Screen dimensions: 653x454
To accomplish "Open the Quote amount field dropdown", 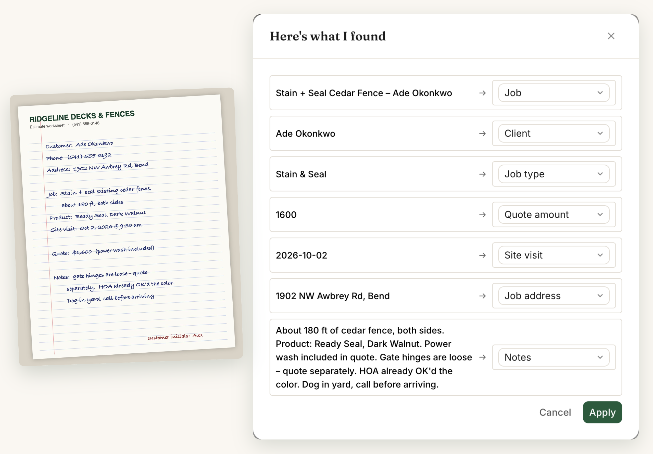I will click(x=554, y=215).
